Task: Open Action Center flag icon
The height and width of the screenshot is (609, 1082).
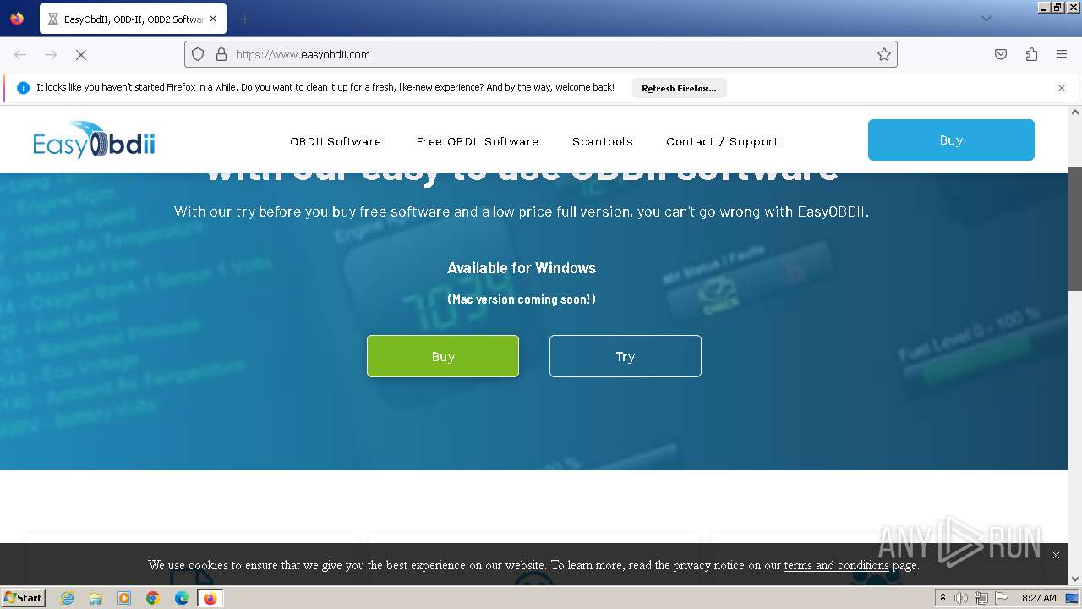Action: [x=1000, y=598]
